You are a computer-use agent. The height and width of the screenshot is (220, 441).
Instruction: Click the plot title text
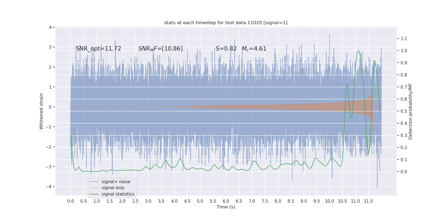tap(226, 23)
